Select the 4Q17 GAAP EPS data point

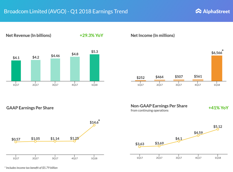pyautogui.click(x=75, y=141)
